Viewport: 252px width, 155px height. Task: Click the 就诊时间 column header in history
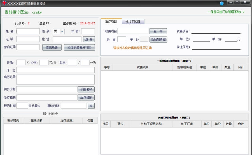click(x=13, y=121)
